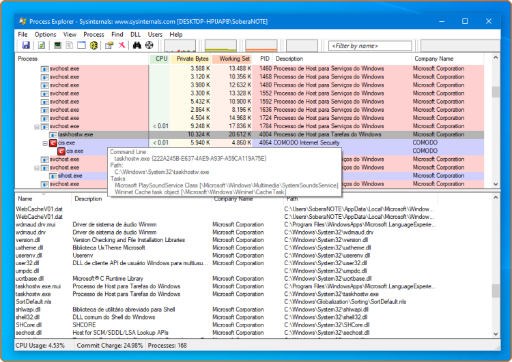The width and height of the screenshot is (512, 362).
Task: Select svchost.exe row with PID 1636
Action: click(x=249, y=110)
